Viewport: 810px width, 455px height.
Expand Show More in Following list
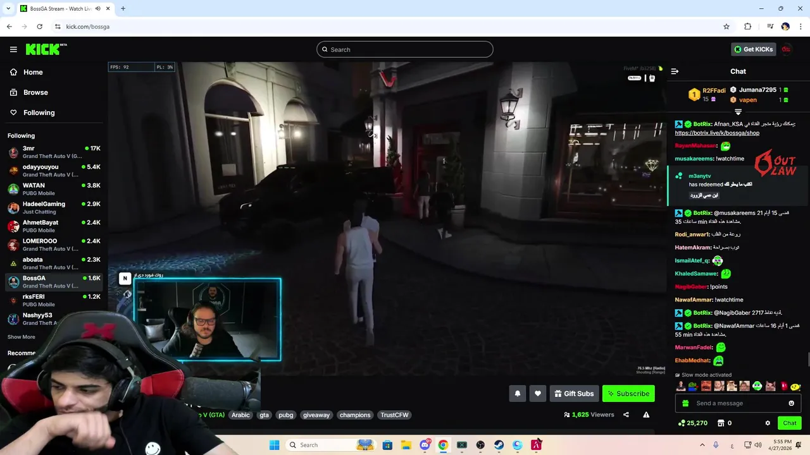(22, 337)
